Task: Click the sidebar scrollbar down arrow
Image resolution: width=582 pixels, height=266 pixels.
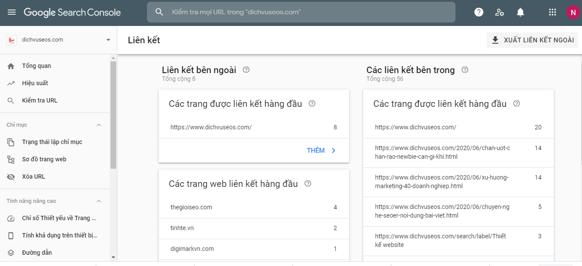Action: (x=114, y=257)
